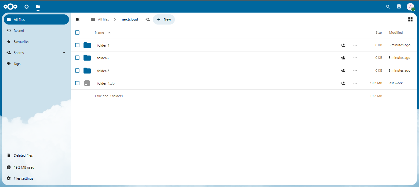419x187 pixels.
Task: Switch to grid view icon
Action: pyautogui.click(x=410, y=19)
